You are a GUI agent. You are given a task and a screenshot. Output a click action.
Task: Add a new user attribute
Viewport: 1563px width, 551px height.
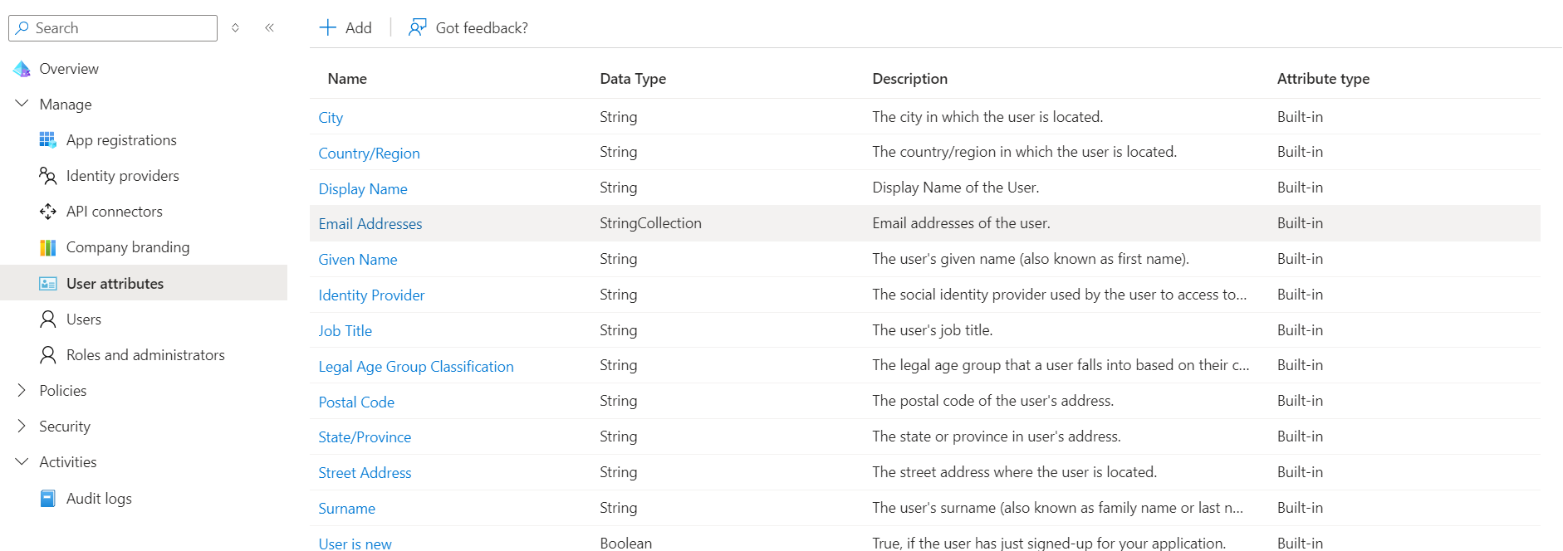(346, 28)
